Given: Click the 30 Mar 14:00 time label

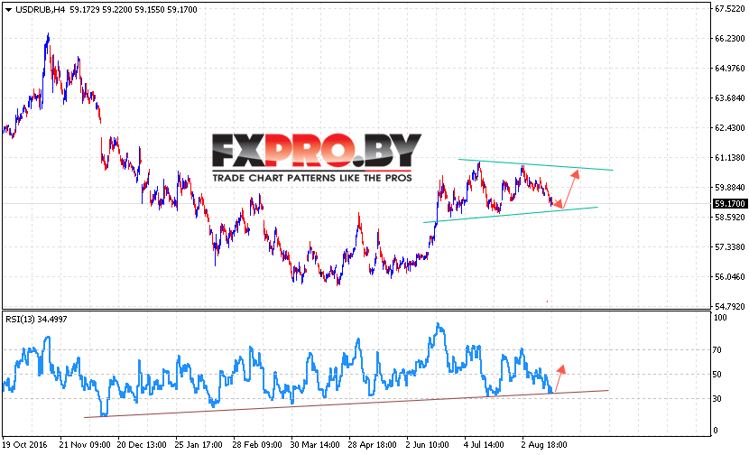Looking at the screenshot, I should point(315,445).
